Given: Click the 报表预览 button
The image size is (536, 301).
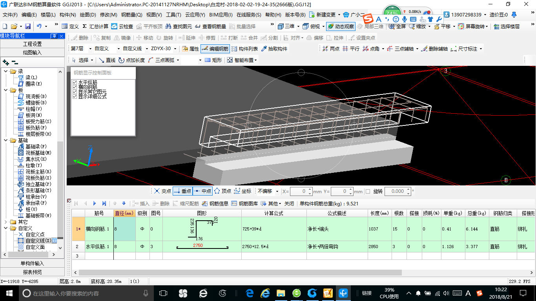Looking at the screenshot, I should click(32, 272).
